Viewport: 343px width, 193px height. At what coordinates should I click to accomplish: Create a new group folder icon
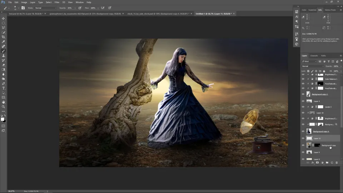tap(327, 163)
